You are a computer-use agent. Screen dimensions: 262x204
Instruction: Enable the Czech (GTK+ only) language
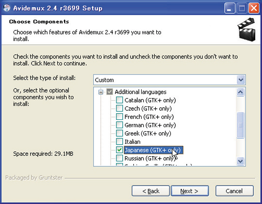point(119,108)
